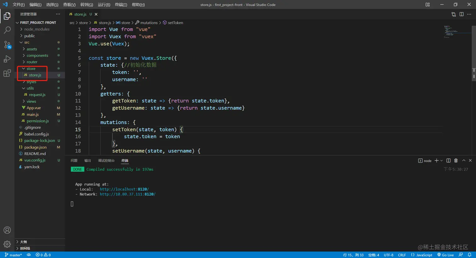Image resolution: width=476 pixels, height=258 pixels.
Task: Kill the terminal with trash icon
Action: click(456, 161)
